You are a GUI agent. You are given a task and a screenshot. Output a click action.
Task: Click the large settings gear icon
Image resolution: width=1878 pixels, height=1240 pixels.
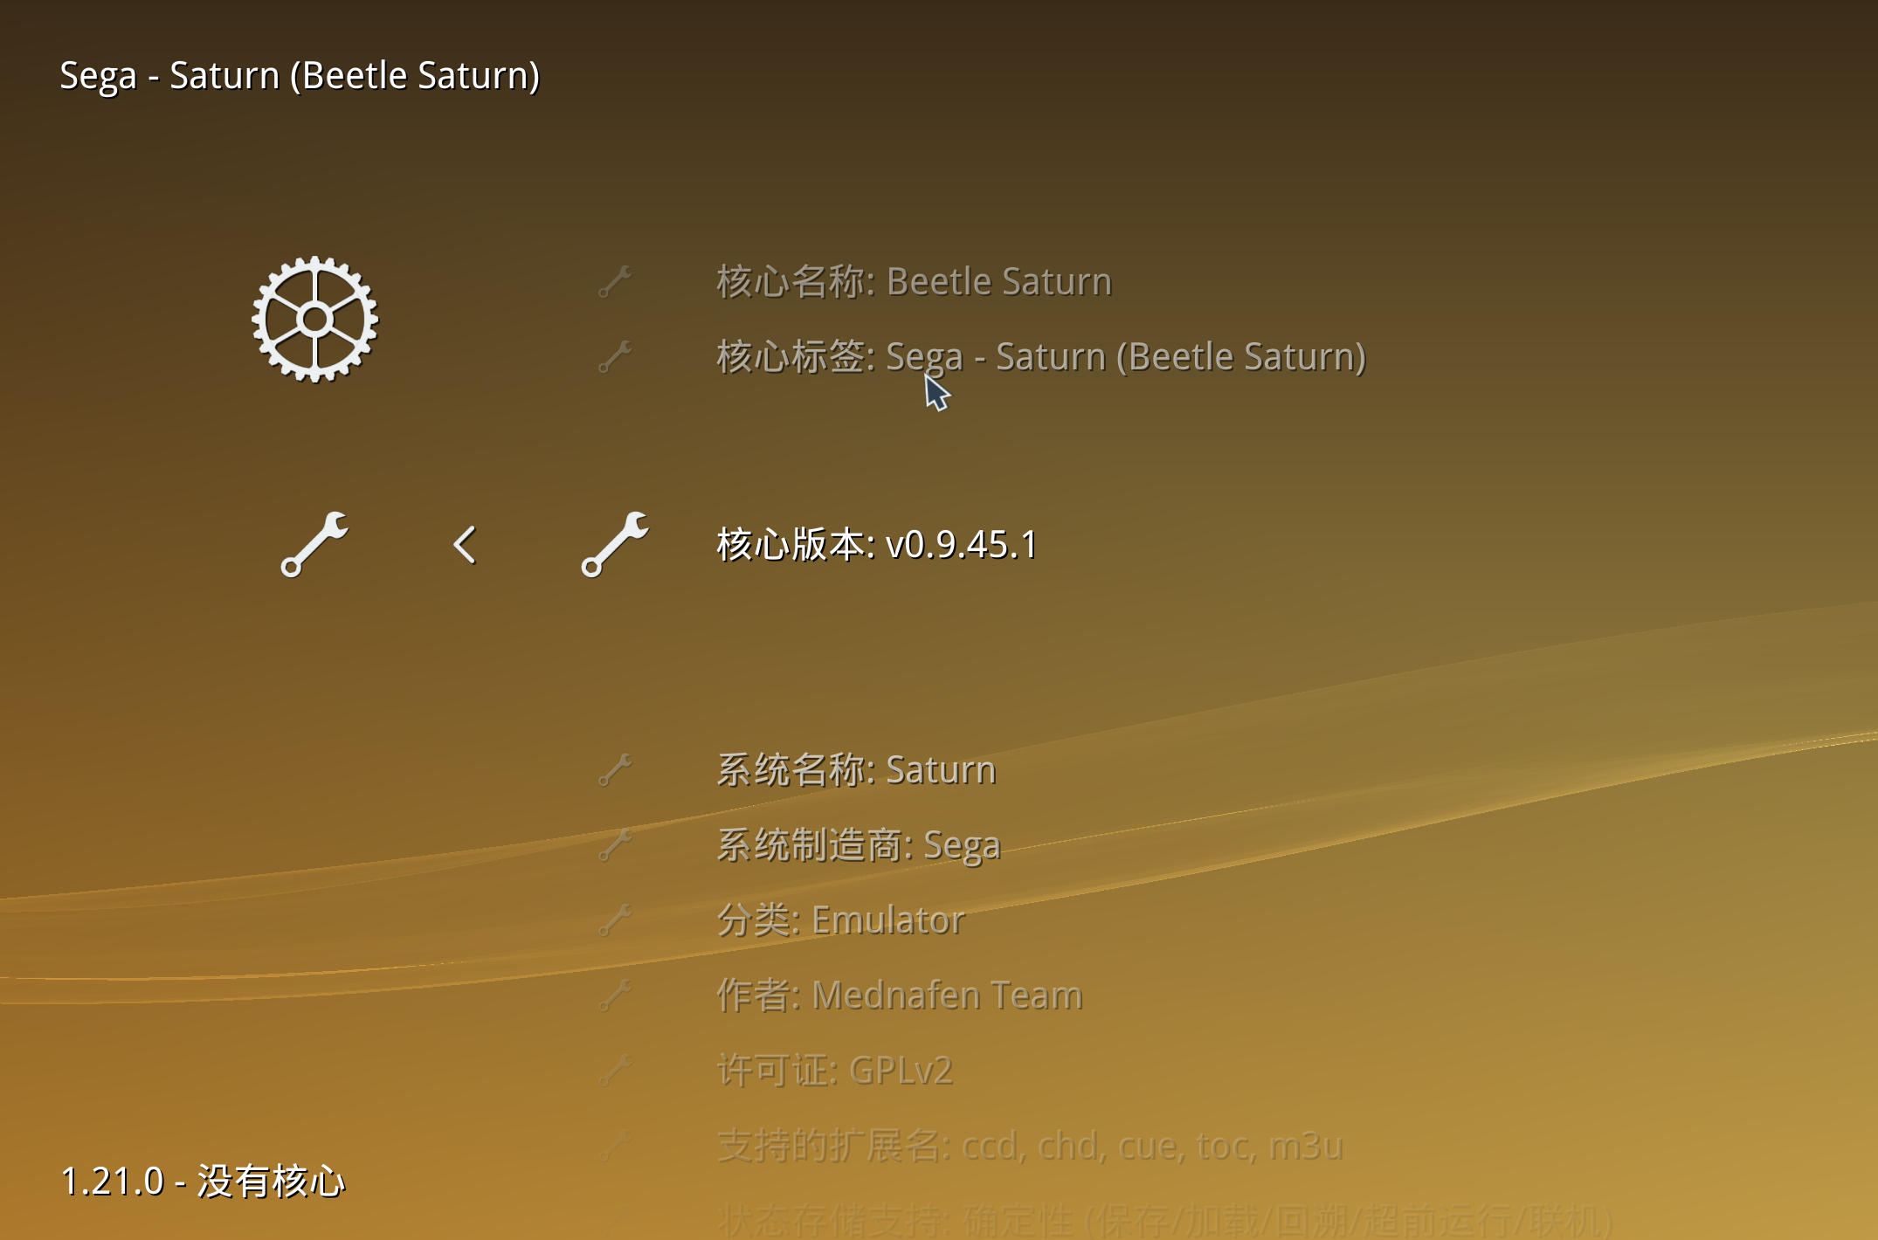point(315,320)
